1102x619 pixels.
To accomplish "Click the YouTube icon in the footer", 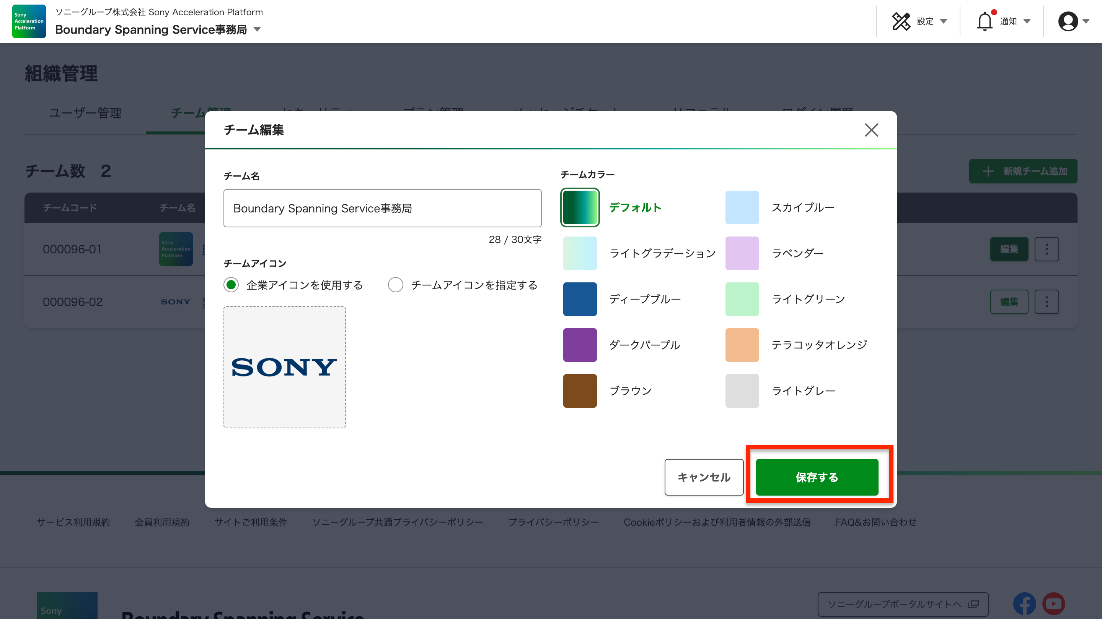I will pos(1055,604).
